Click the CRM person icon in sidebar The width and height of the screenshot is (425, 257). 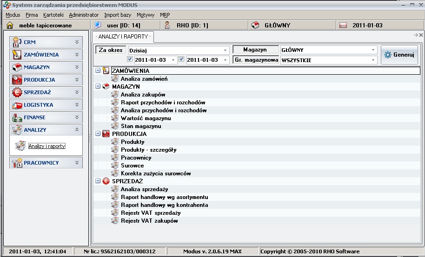click(x=17, y=42)
